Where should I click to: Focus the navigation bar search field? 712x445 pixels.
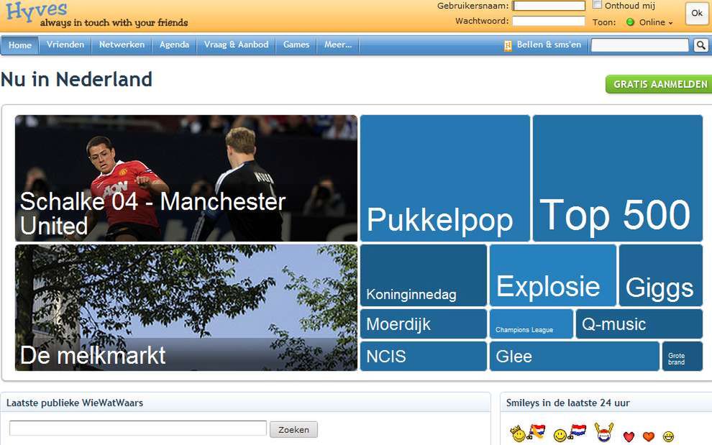coord(640,45)
